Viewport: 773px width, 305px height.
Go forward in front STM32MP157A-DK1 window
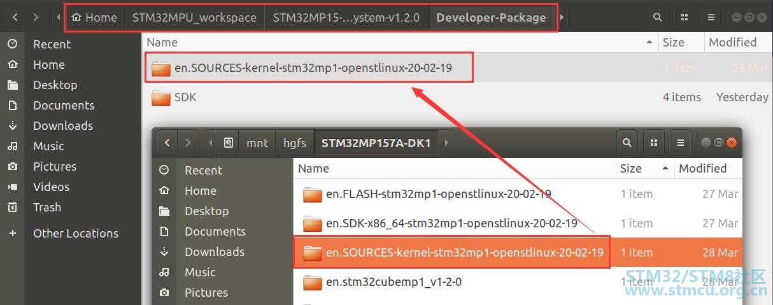[x=188, y=143]
